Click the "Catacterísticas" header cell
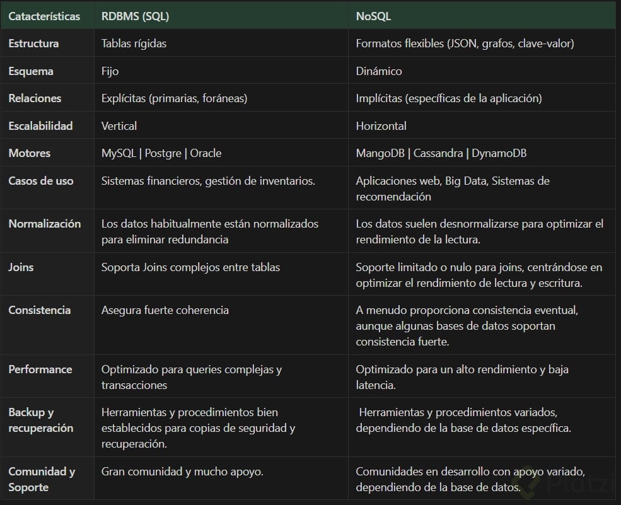Image resolution: width=621 pixels, height=505 pixels. [44, 16]
